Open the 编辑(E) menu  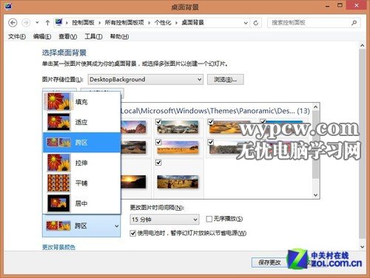[42, 36]
